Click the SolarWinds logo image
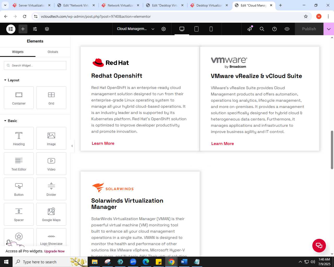 point(113,188)
